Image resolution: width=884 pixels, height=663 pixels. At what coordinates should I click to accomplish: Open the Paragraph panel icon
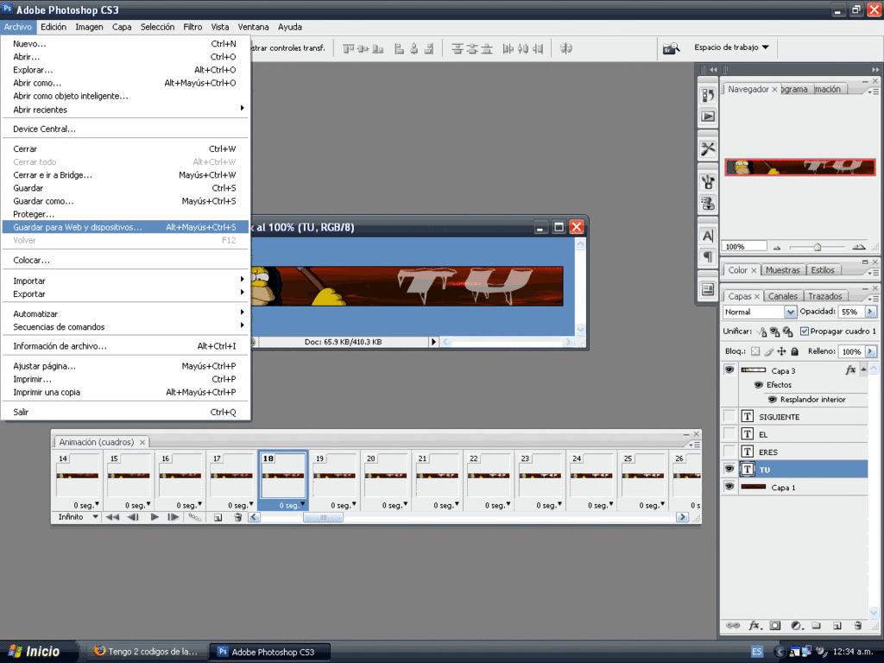pyautogui.click(x=708, y=256)
